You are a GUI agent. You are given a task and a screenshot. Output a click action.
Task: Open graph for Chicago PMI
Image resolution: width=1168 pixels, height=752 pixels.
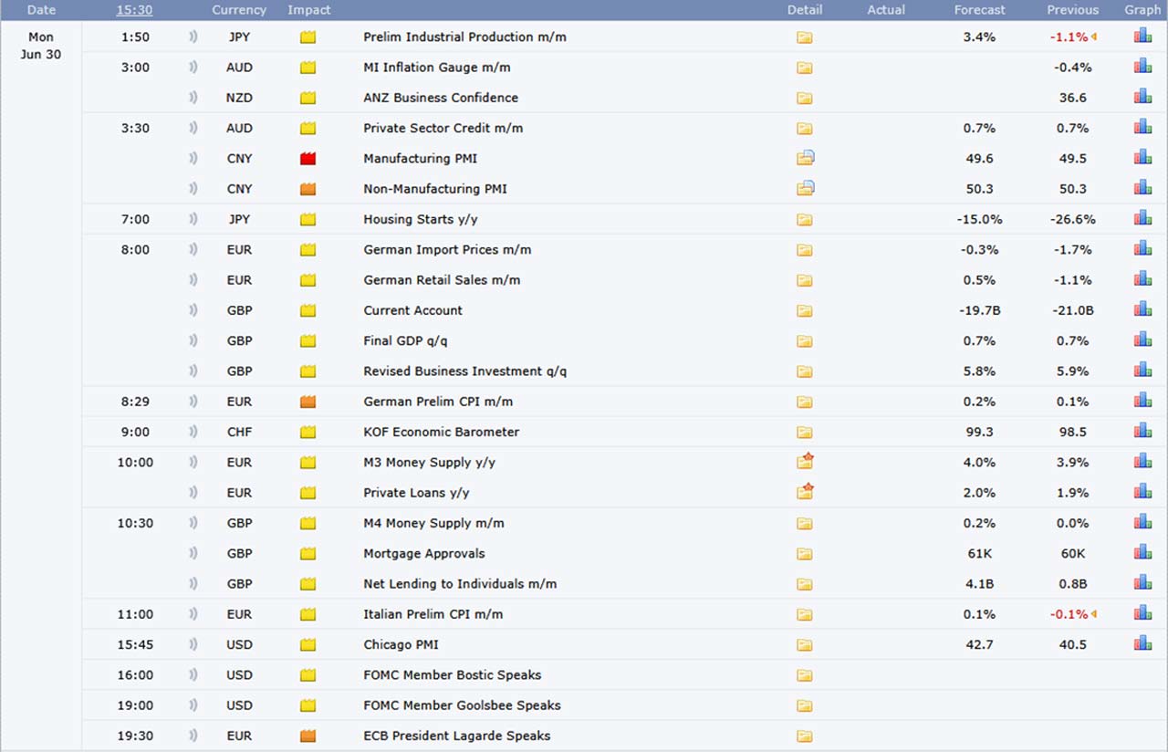1142,644
